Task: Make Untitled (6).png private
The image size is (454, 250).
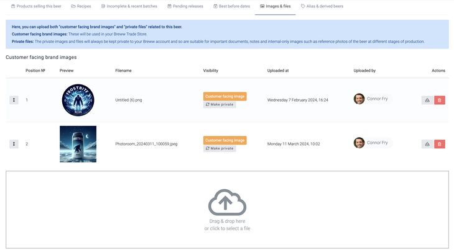Action: tap(220, 105)
